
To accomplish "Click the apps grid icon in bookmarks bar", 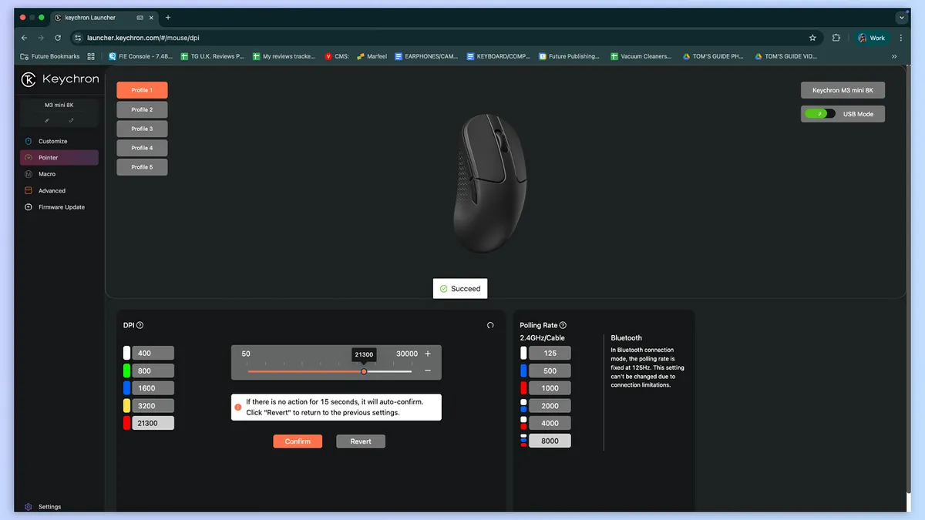I will (x=91, y=56).
